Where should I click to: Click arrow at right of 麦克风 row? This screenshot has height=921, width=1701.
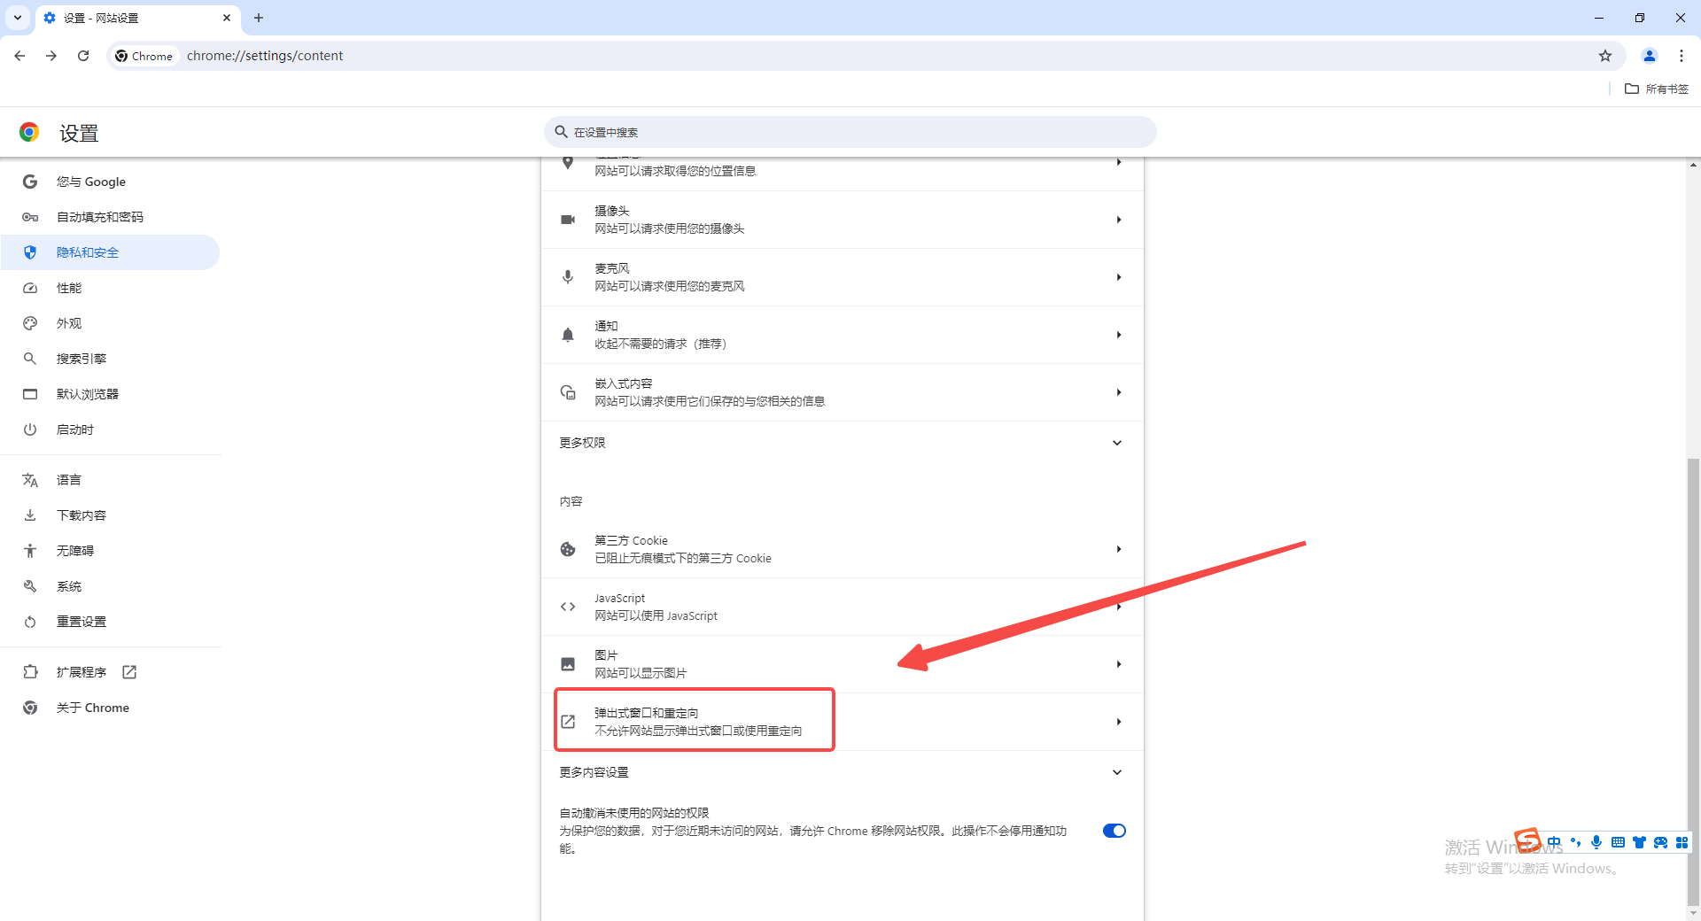[x=1119, y=277]
